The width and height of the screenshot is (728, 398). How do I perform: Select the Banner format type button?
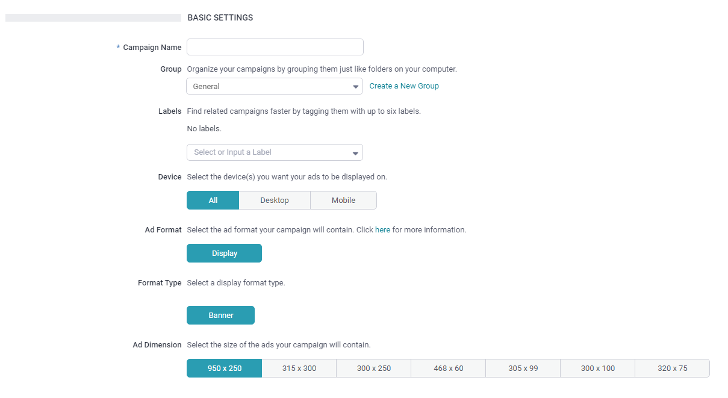tap(221, 315)
